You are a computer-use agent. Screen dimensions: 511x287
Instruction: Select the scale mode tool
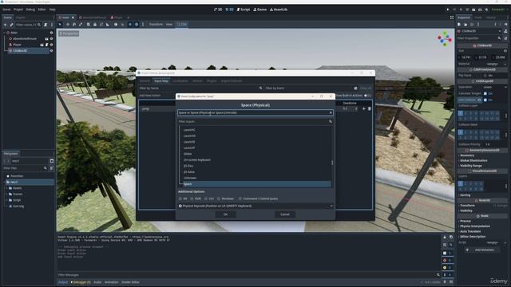pyautogui.click(x=81, y=25)
